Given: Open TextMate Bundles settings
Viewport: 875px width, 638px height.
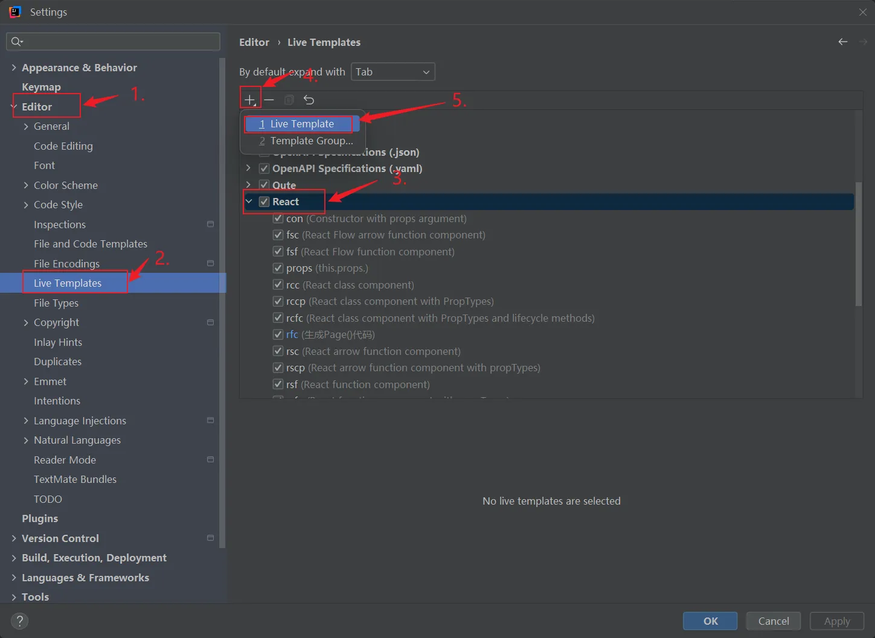Looking at the screenshot, I should tap(75, 479).
